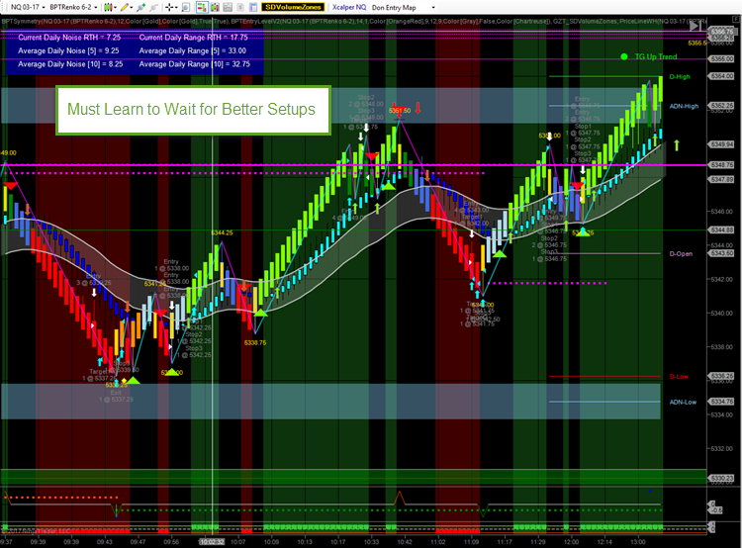742x548 pixels.
Task: Click the Current Daily Noise RTH = 7.25 text
Action: pyautogui.click(x=69, y=38)
